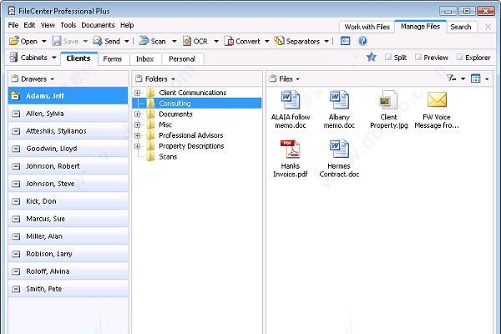
Task: Open the Edit menu
Action: (x=29, y=25)
